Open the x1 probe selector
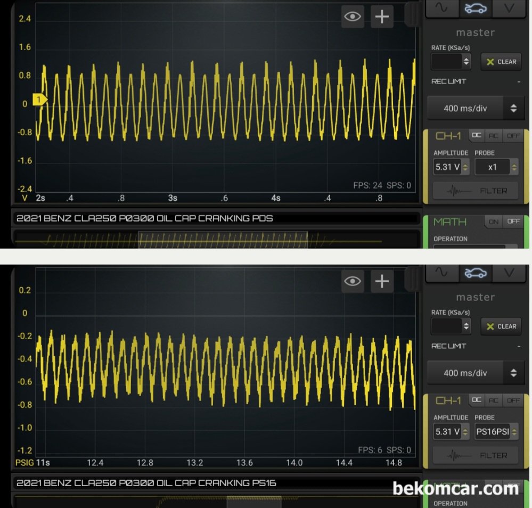532x508 pixels. [x=496, y=167]
